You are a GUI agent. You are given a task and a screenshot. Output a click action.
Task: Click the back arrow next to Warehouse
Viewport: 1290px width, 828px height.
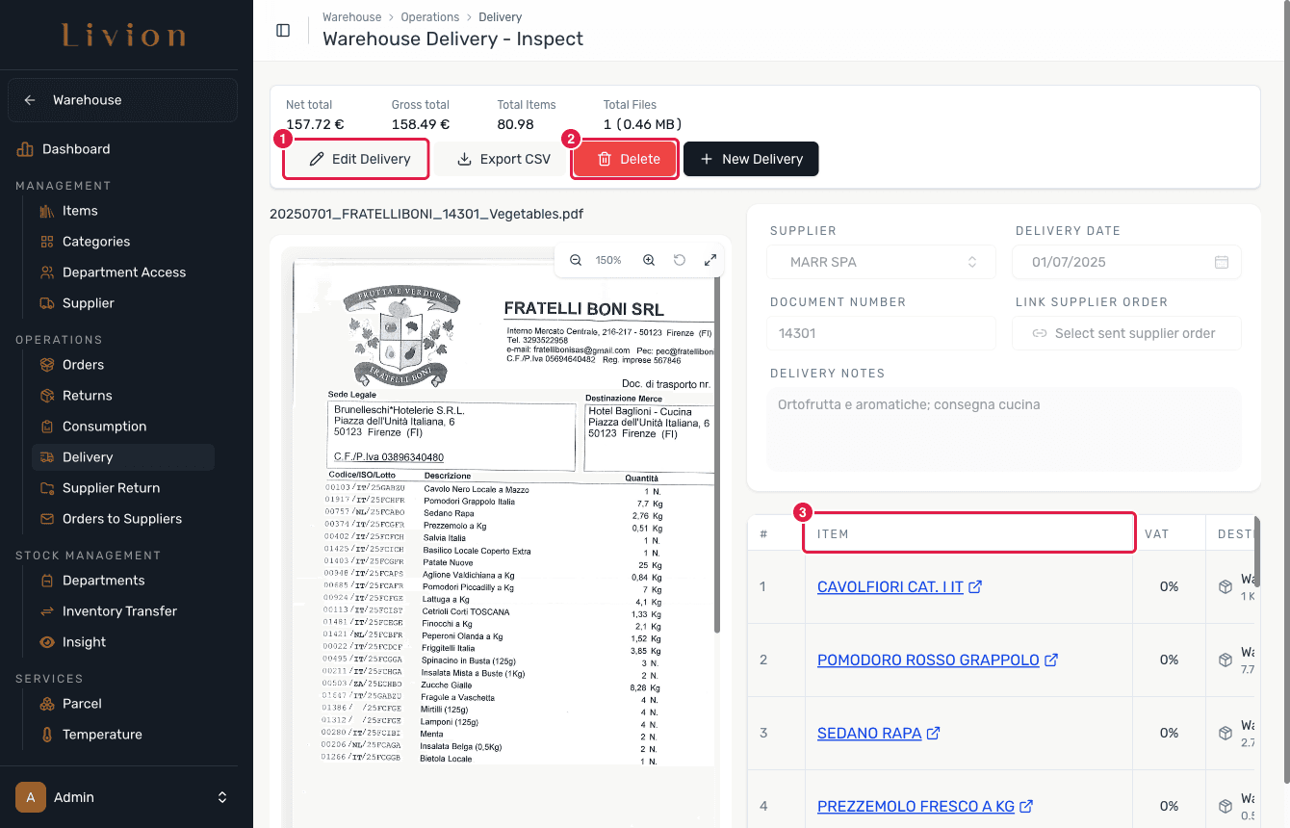point(30,100)
